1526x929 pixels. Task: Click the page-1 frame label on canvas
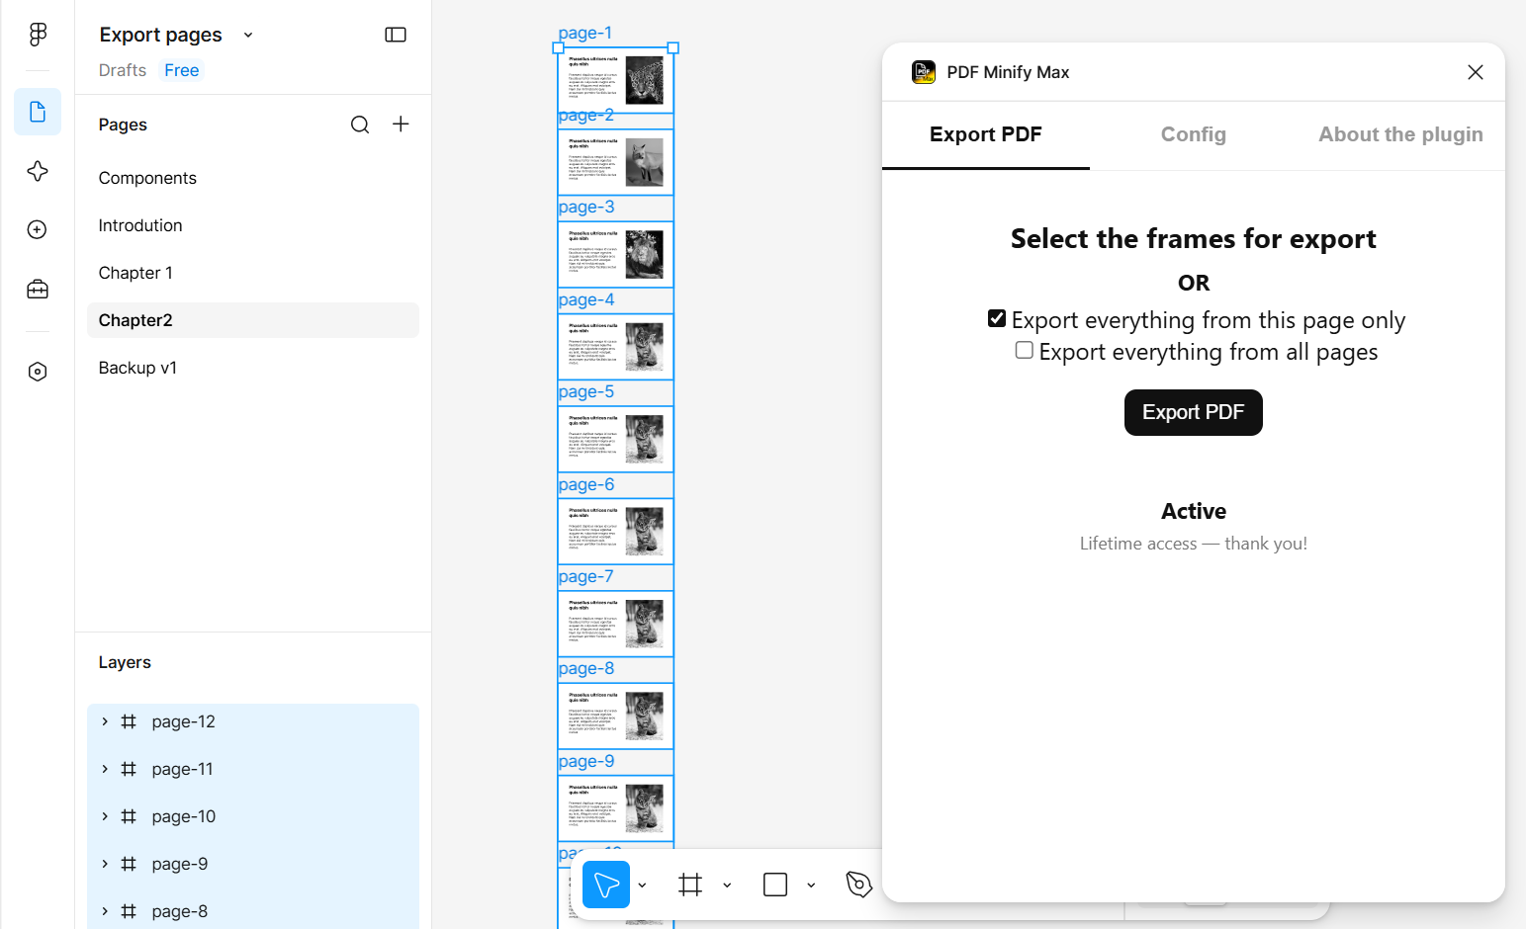(x=585, y=33)
